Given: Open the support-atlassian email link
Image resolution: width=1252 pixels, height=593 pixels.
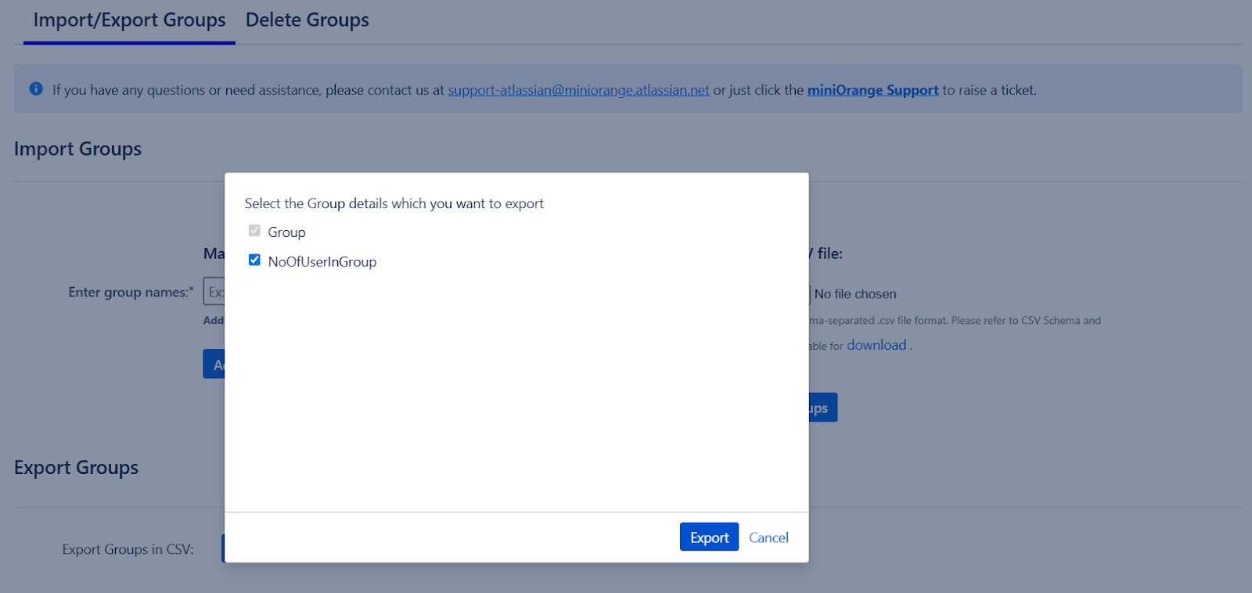Looking at the screenshot, I should (578, 90).
